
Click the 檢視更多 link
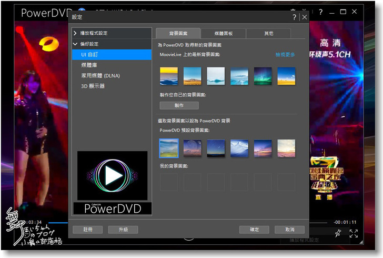(285, 54)
